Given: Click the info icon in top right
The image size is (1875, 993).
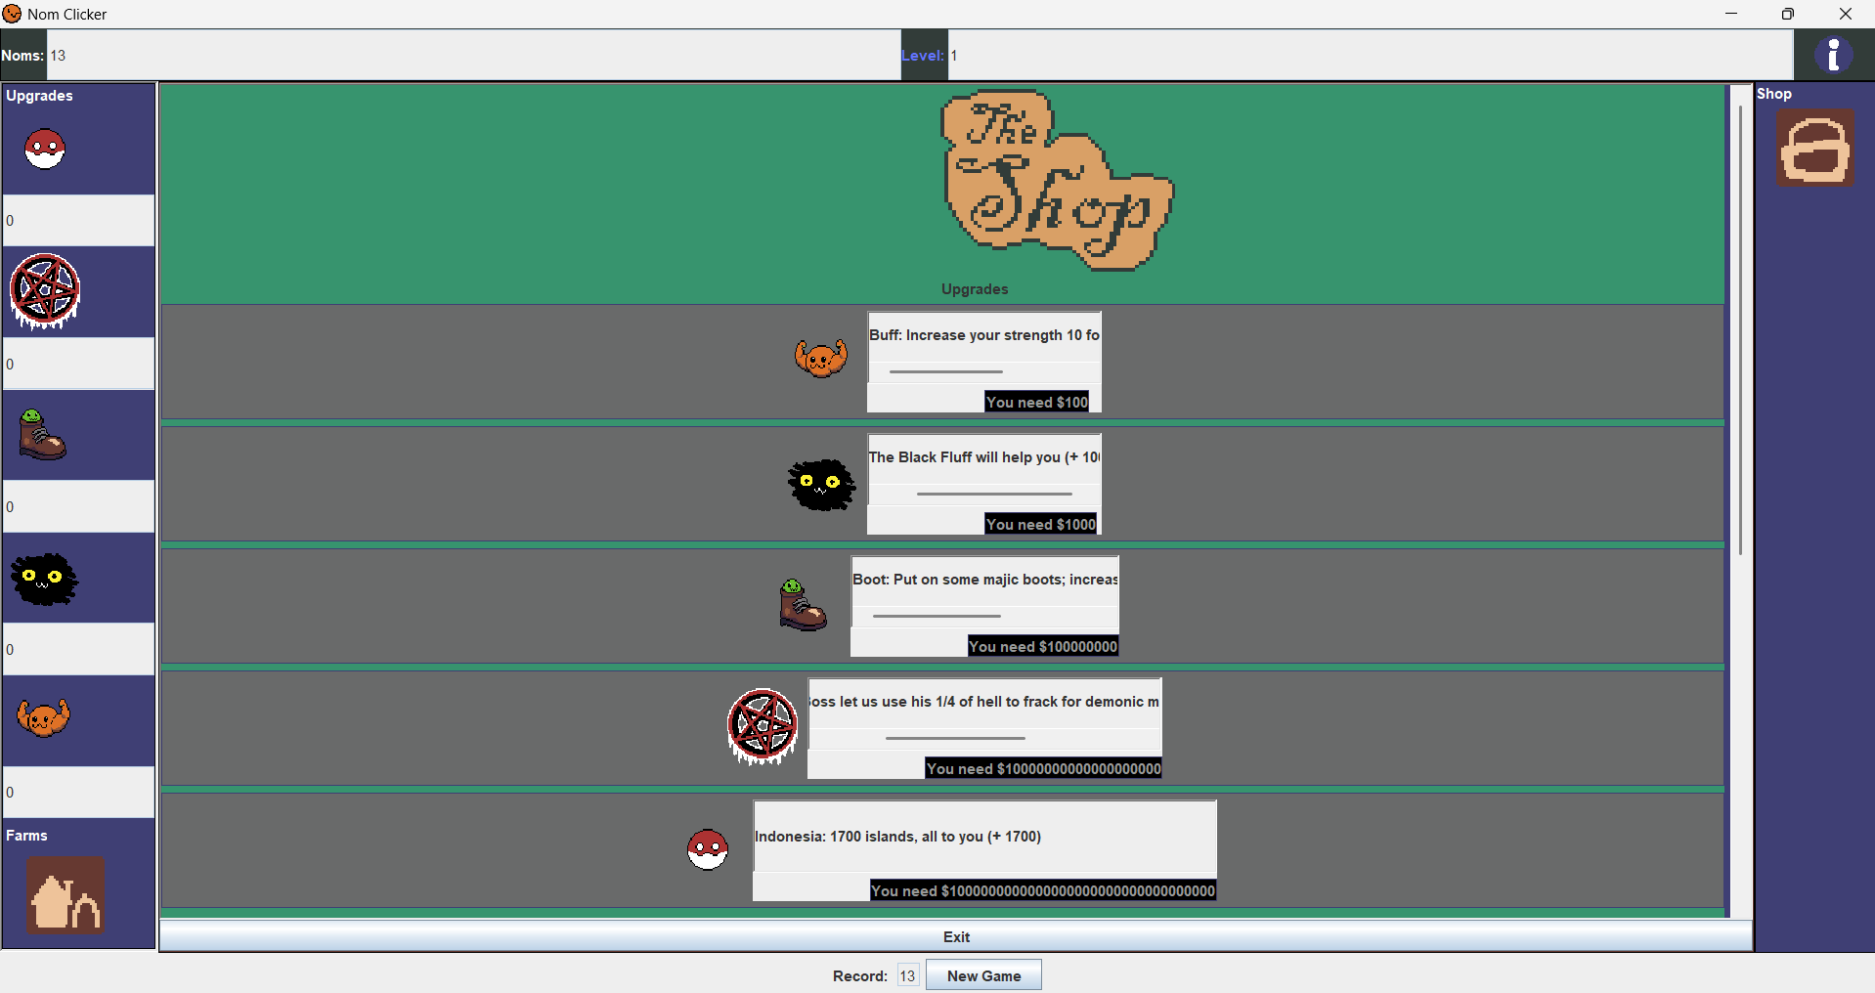Looking at the screenshot, I should [1833, 55].
